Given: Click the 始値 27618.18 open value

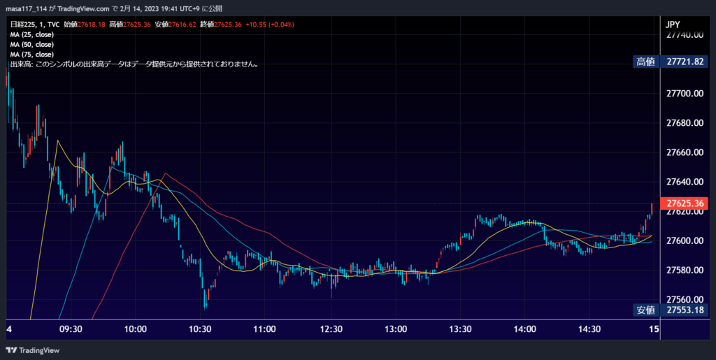Looking at the screenshot, I should [x=85, y=24].
